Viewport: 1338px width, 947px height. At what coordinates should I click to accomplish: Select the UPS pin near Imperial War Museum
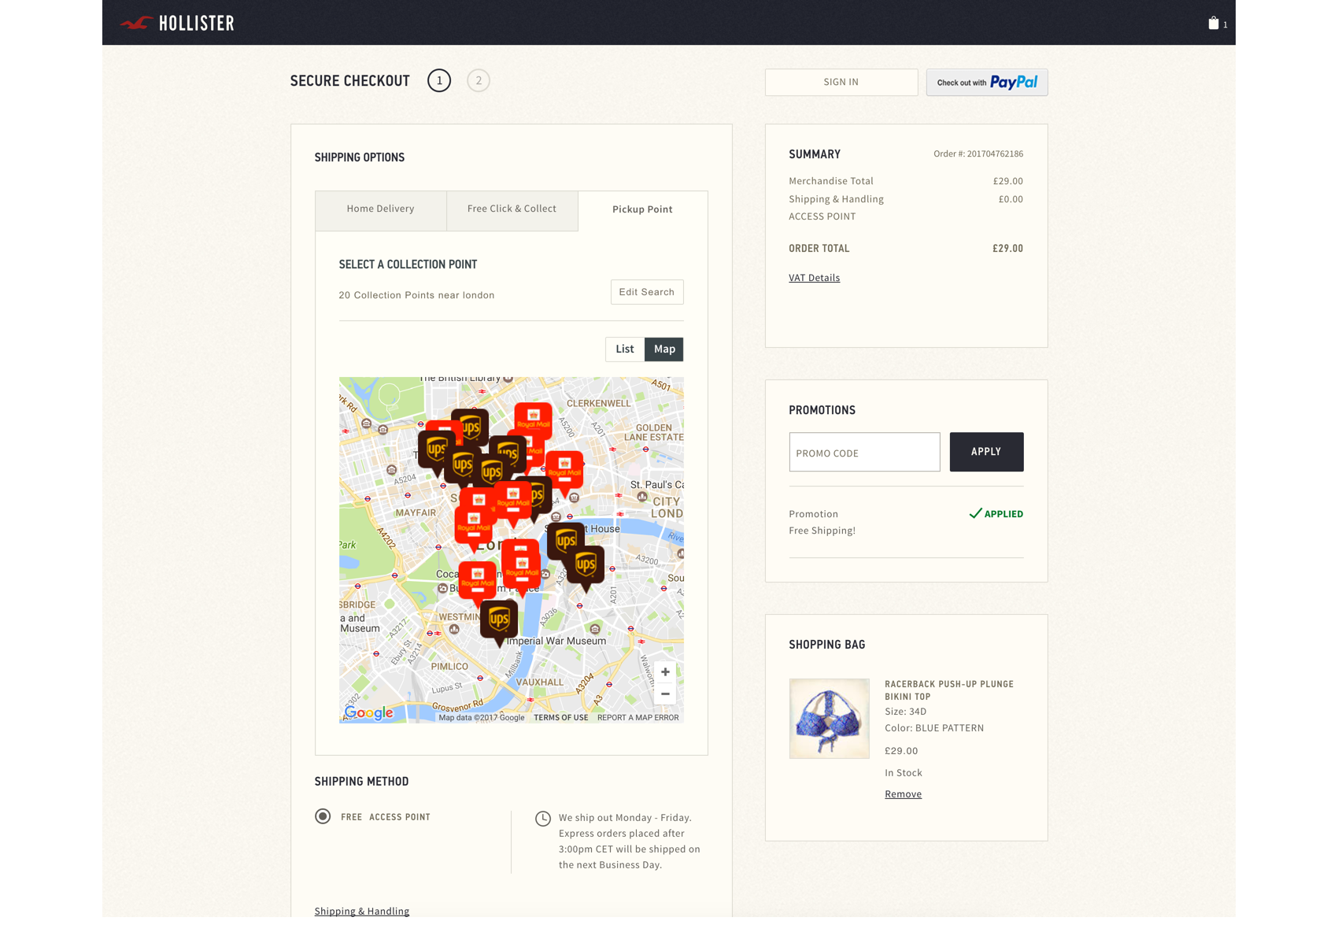click(499, 621)
